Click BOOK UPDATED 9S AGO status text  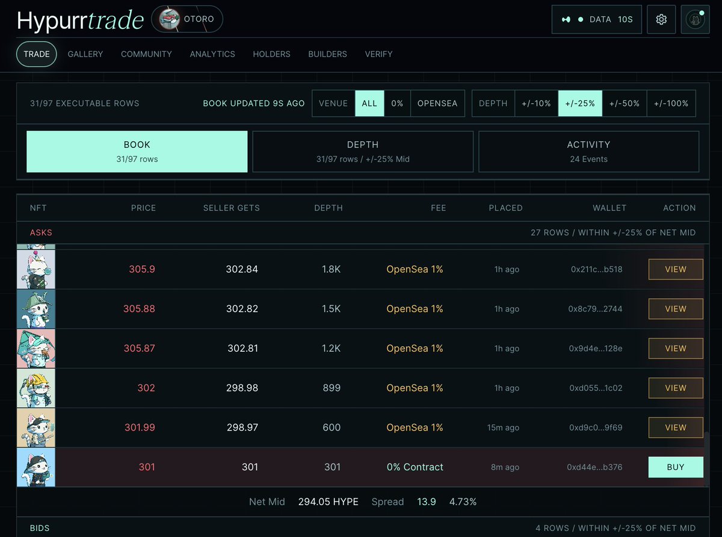pos(254,103)
